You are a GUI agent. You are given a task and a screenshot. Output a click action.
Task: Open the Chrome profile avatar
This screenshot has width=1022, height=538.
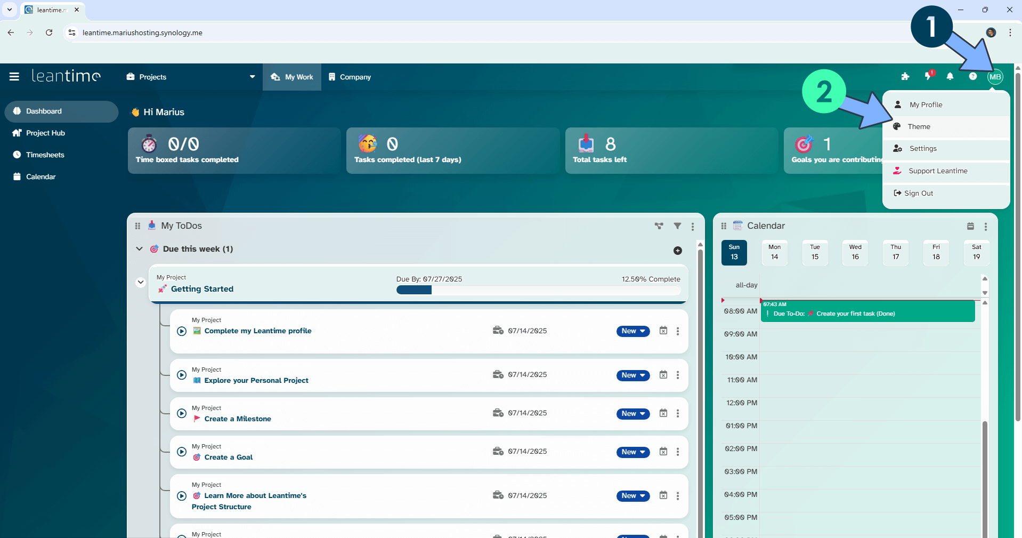tap(991, 33)
